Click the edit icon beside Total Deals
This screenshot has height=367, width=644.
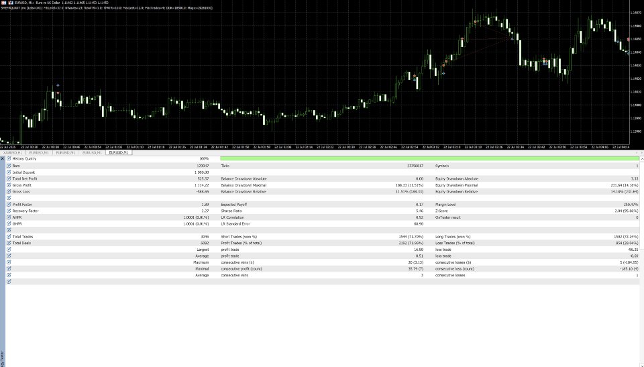(9, 243)
